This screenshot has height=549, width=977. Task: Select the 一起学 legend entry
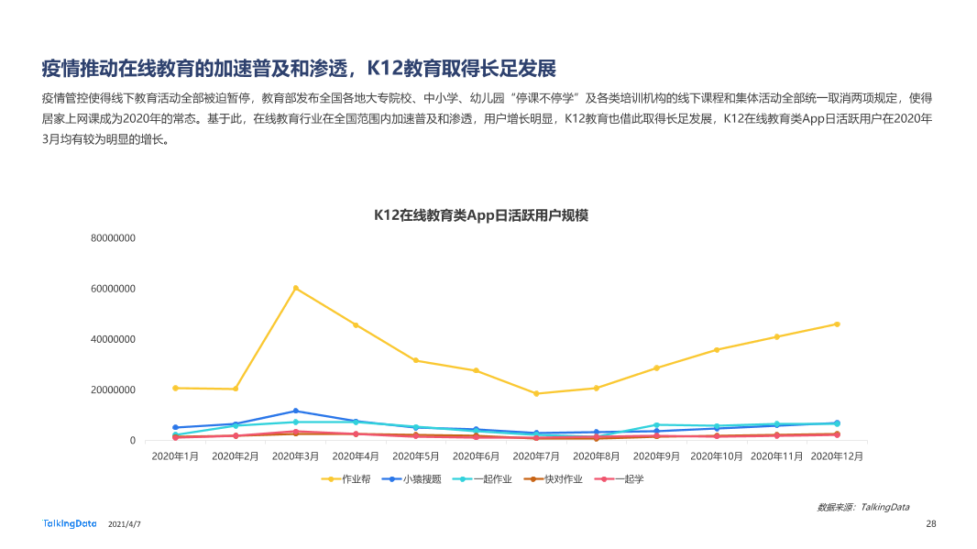620,479
